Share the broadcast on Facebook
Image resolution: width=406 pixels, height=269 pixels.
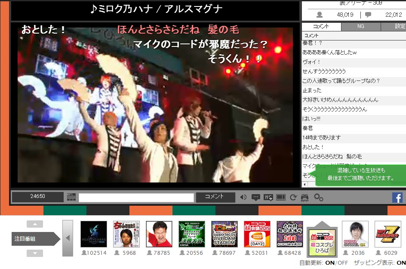(x=397, y=198)
